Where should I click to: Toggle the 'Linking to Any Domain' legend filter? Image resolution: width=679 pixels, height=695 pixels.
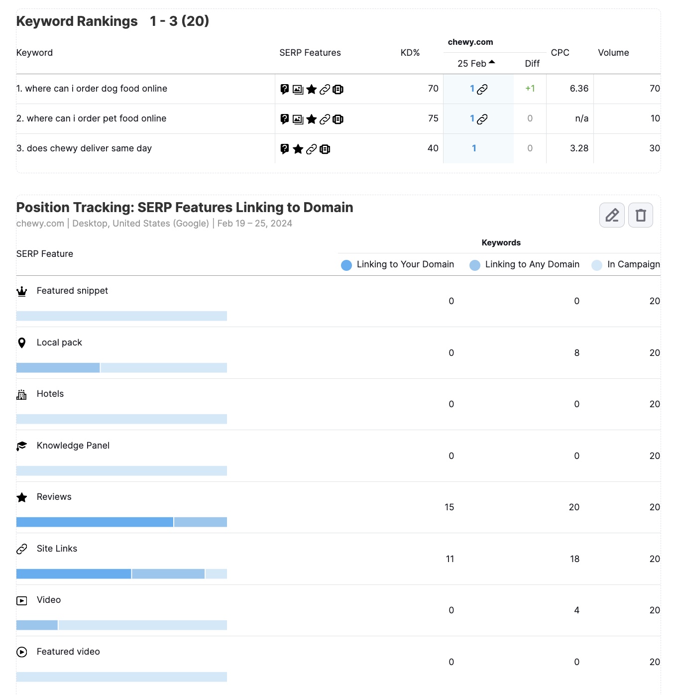524,264
